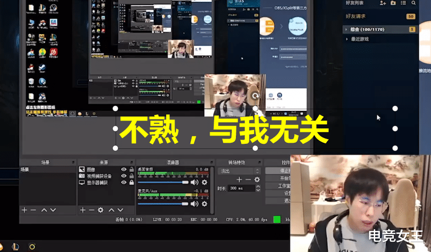Open 好友请求 friend requests row

coord(381,16)
